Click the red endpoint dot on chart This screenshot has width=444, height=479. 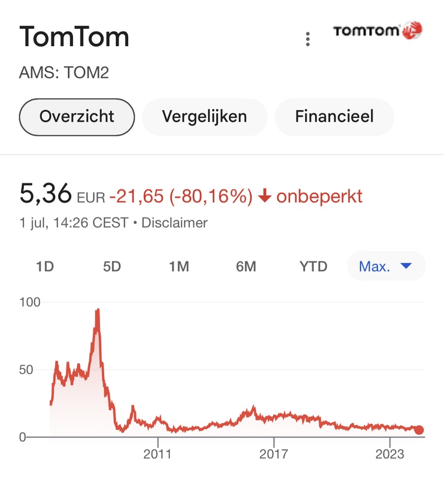(x=419, y=430)
